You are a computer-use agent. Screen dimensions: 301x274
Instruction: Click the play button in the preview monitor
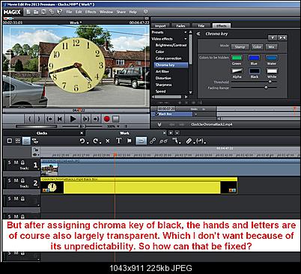pos(73,119)
